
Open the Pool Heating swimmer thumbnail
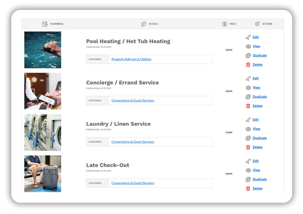point(42,50)
